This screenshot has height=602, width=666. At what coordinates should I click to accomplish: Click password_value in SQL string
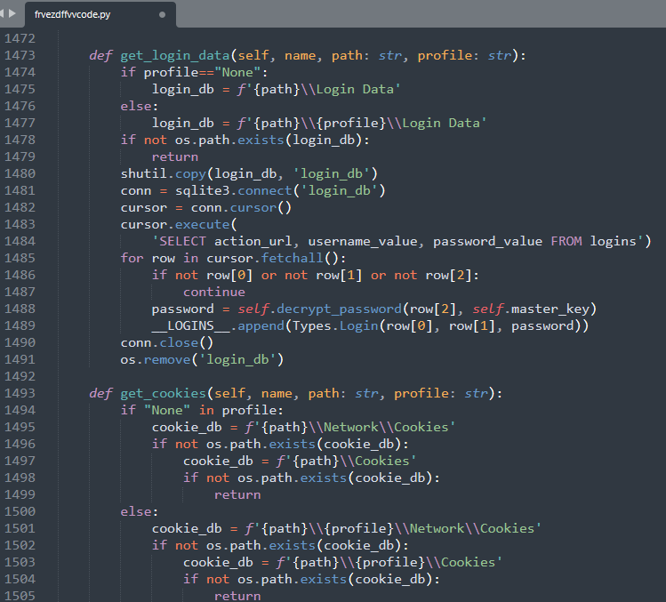[x=487, y=242]
